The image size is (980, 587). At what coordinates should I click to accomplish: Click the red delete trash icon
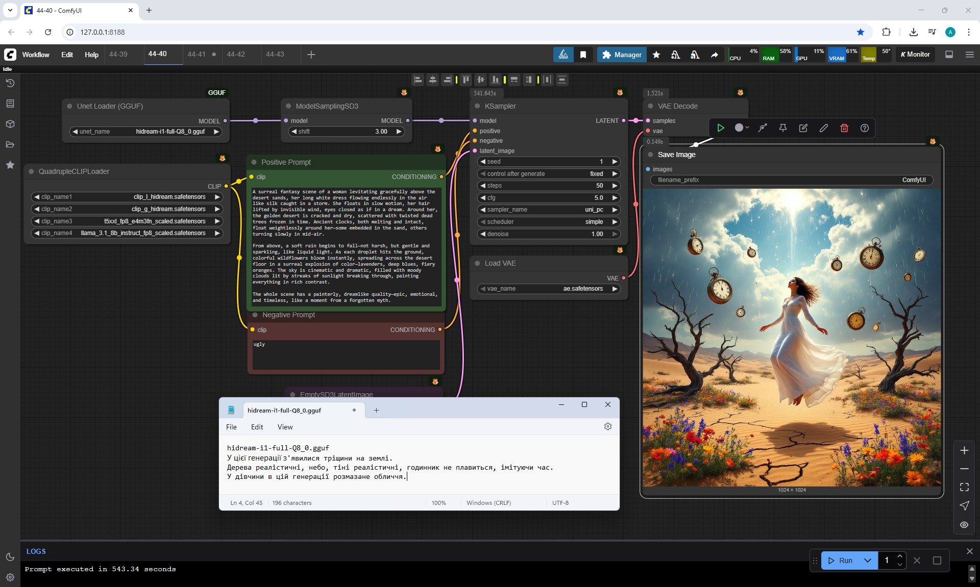(844, 128)
